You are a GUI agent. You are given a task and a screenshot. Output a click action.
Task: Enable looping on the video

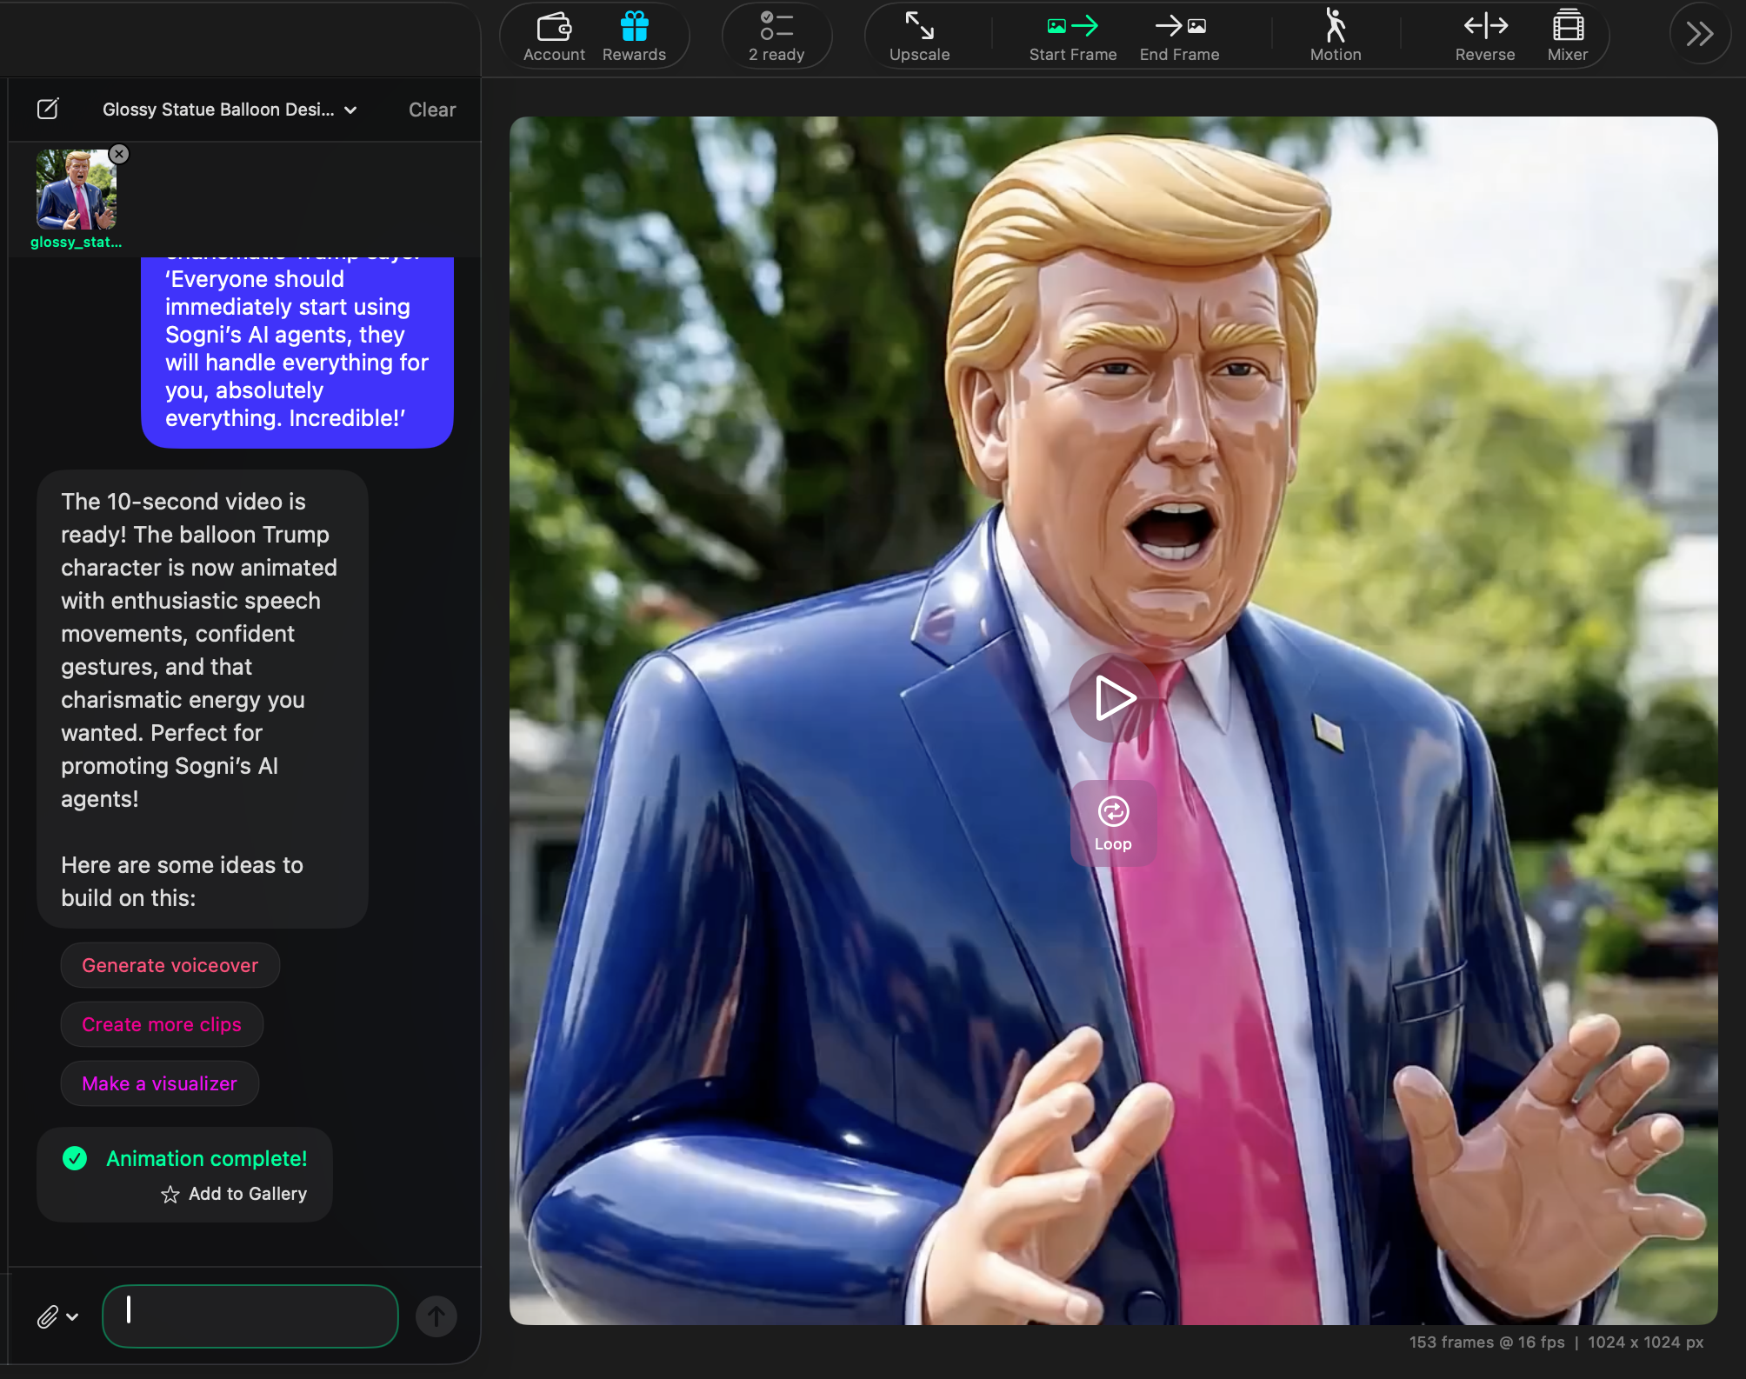click(x=1114, y=821)
